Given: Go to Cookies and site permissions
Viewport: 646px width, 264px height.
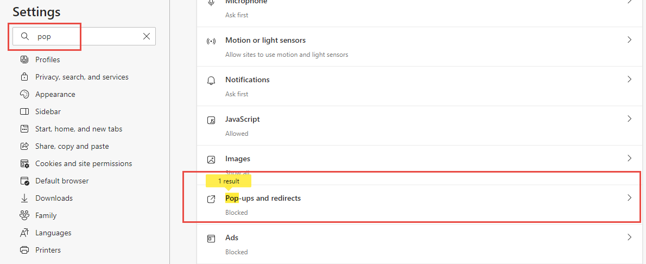Looking at the screenshot, I should point(84,163).
